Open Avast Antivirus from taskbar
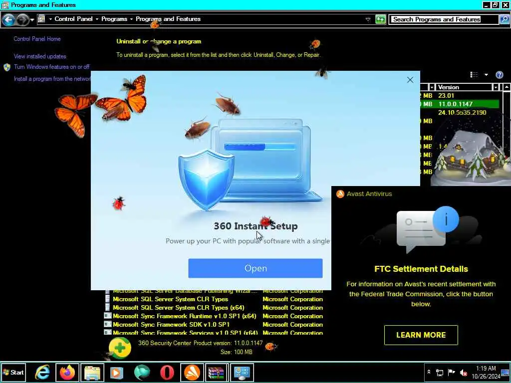 (192, 372)
